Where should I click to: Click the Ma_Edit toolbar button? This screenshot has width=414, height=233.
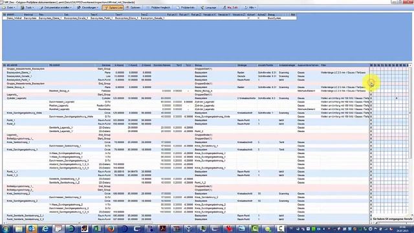click(x=230, y=8)
